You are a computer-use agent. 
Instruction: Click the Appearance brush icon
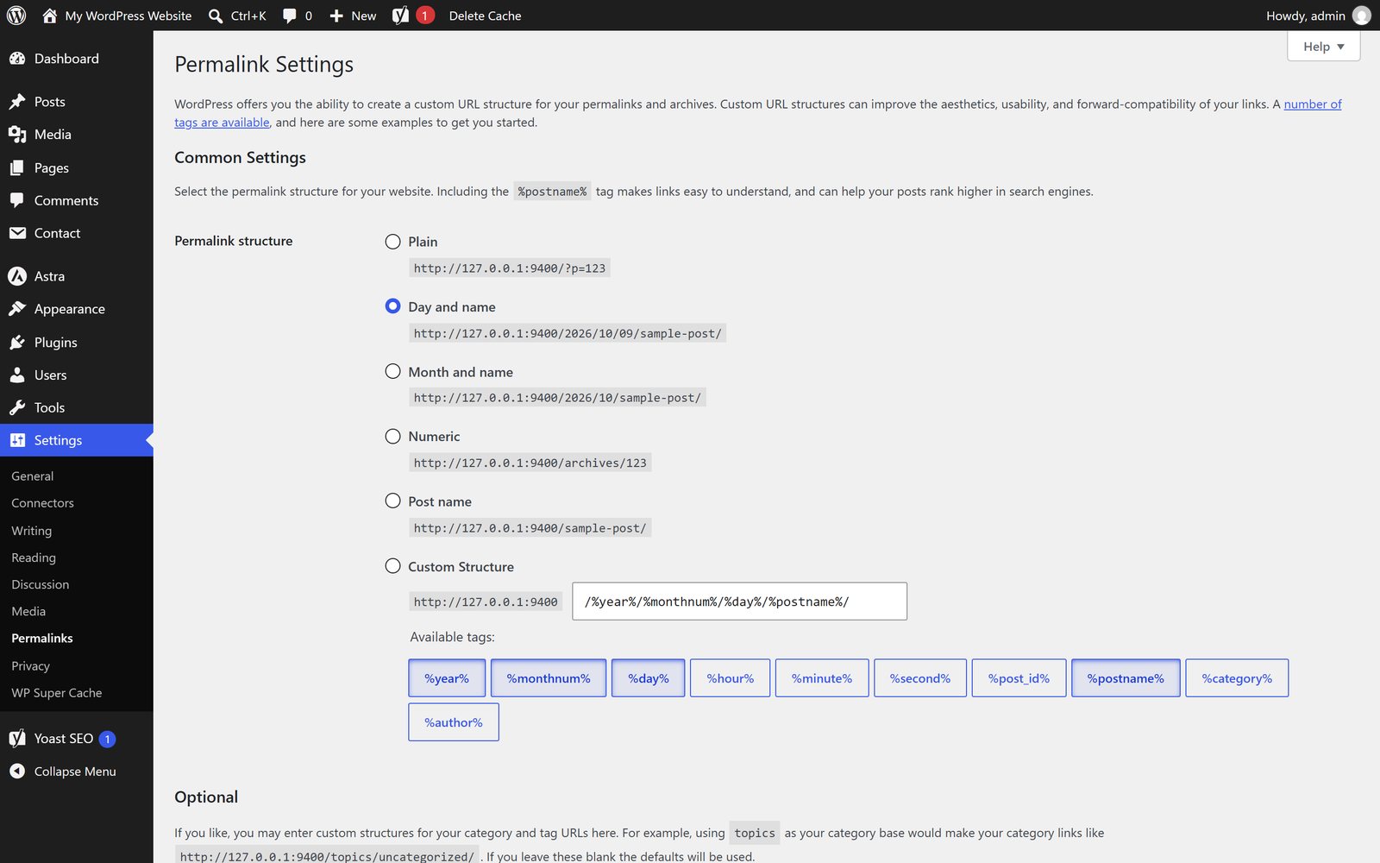point(17,309)
